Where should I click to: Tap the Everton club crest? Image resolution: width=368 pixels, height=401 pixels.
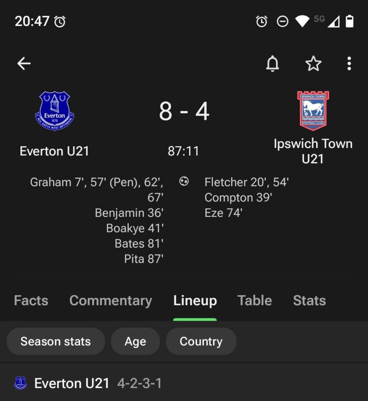click(x=54, y=111)
